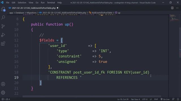Click the feedback icon in status bar
The height and width of the screenshot is (101, 181).
(x=173, y=99)
